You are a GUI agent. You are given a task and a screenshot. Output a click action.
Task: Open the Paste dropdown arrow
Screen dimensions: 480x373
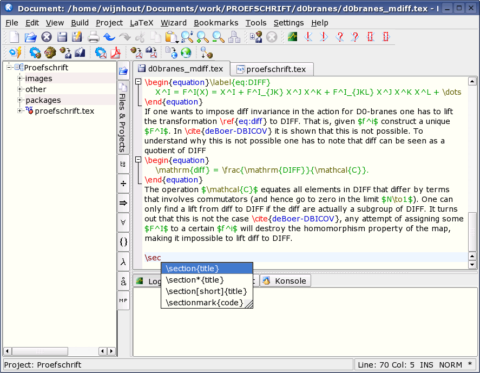coord(177,41)
